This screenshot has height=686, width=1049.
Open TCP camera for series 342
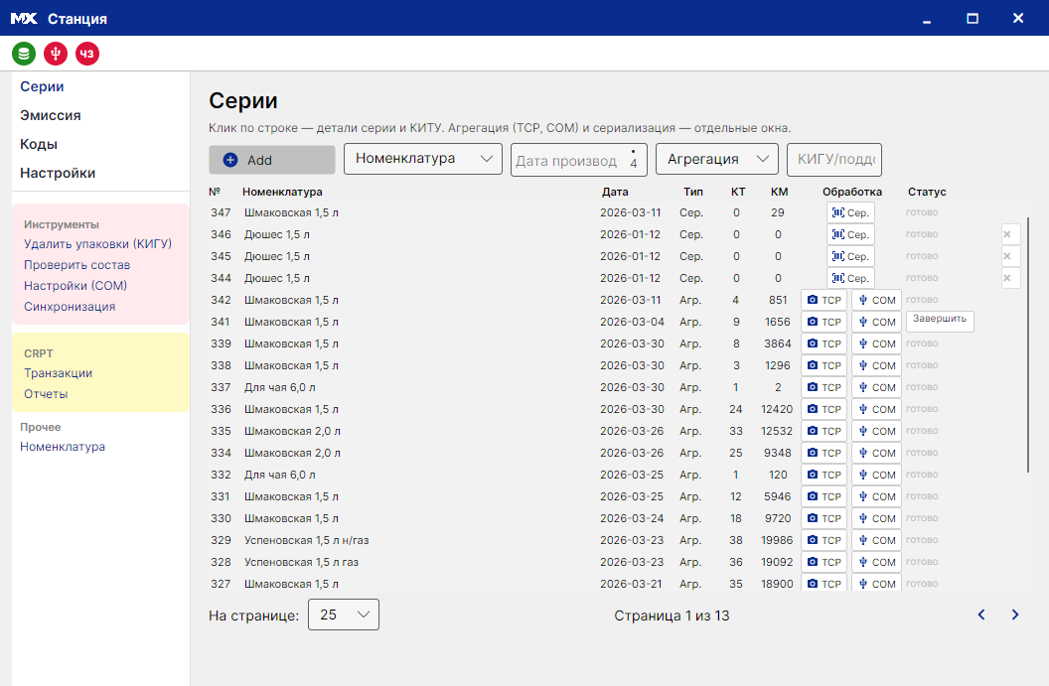[x=824, y=300]
